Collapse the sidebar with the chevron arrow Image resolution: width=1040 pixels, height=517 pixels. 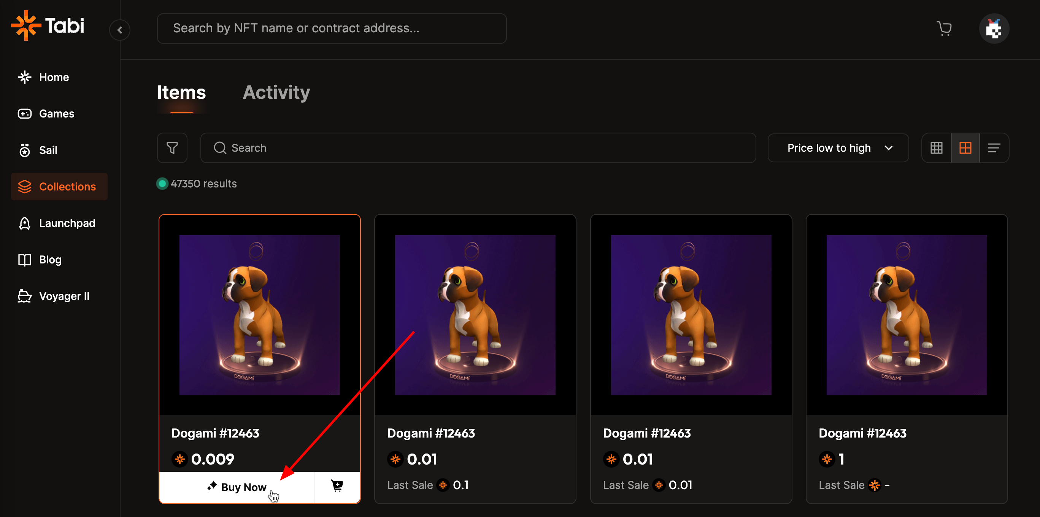pyautogui.click(x=120, y=30)
